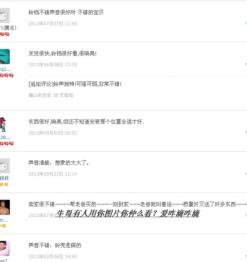
Task: Click the anonymous reviewer's gray default avatar
Action: click(x=5, y=15)
